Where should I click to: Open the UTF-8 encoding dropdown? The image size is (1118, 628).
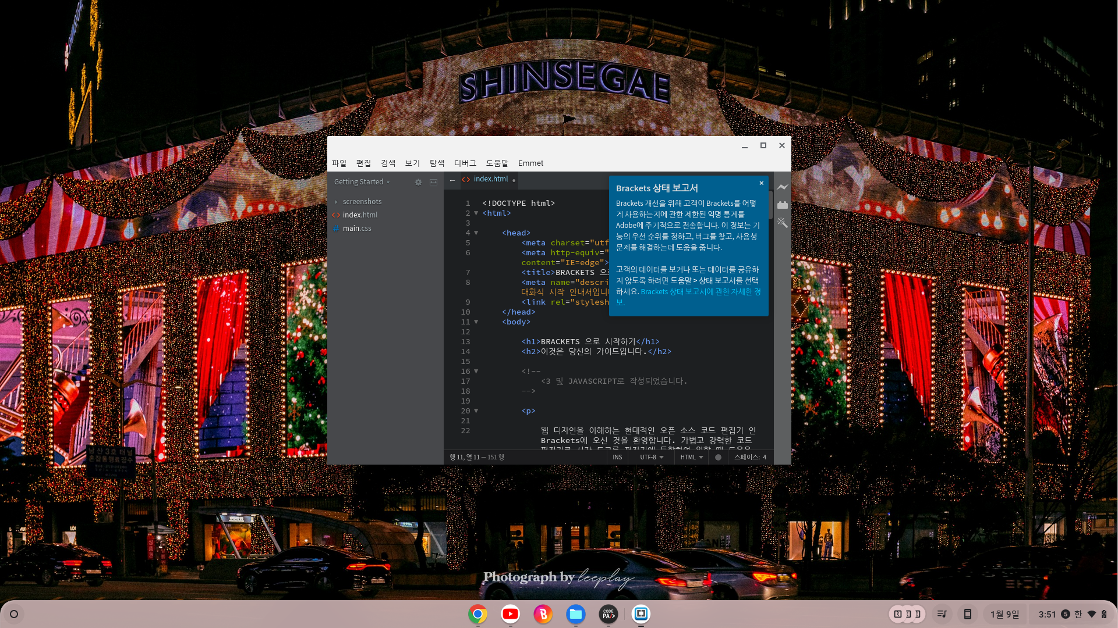pyautogui.click(x=652, y=457)
